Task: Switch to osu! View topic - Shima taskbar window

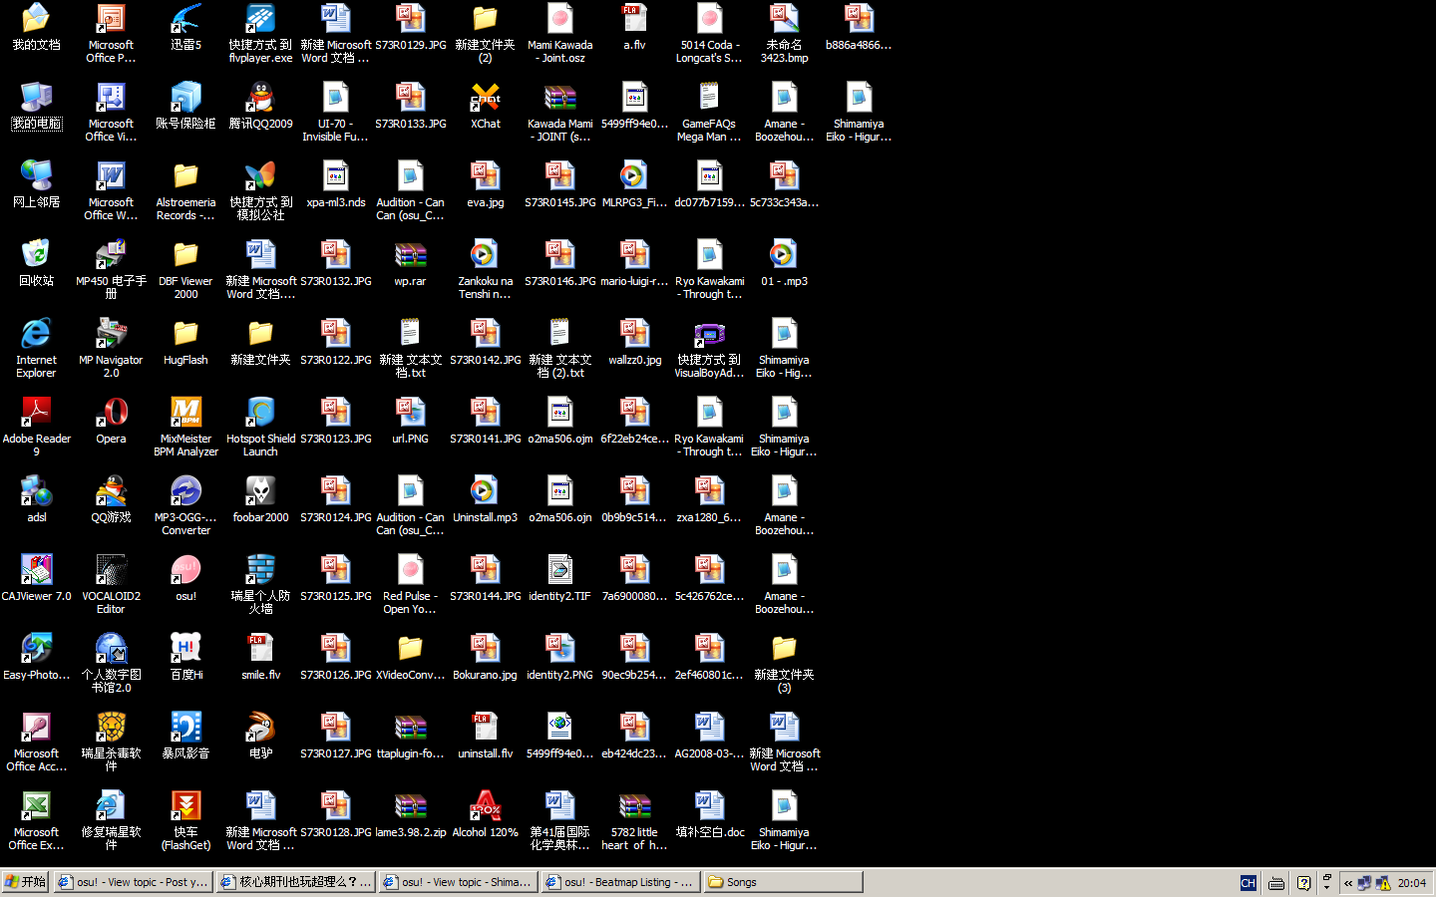Action: pos(458,882)
